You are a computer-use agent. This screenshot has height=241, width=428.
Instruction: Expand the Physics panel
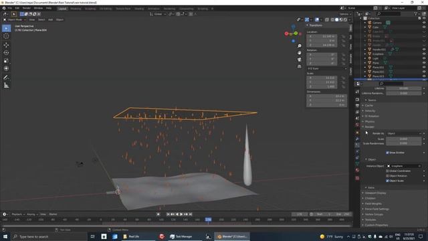pyautogui.click(x=370, y=121)
